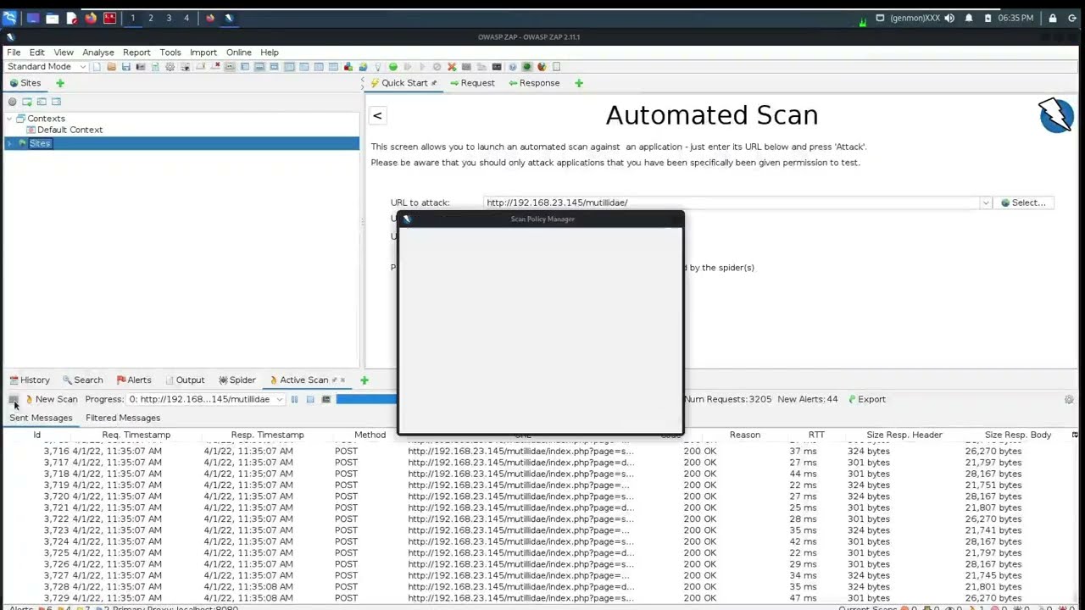
Task: Sort by RTT column header
Action: click(816, 435)
